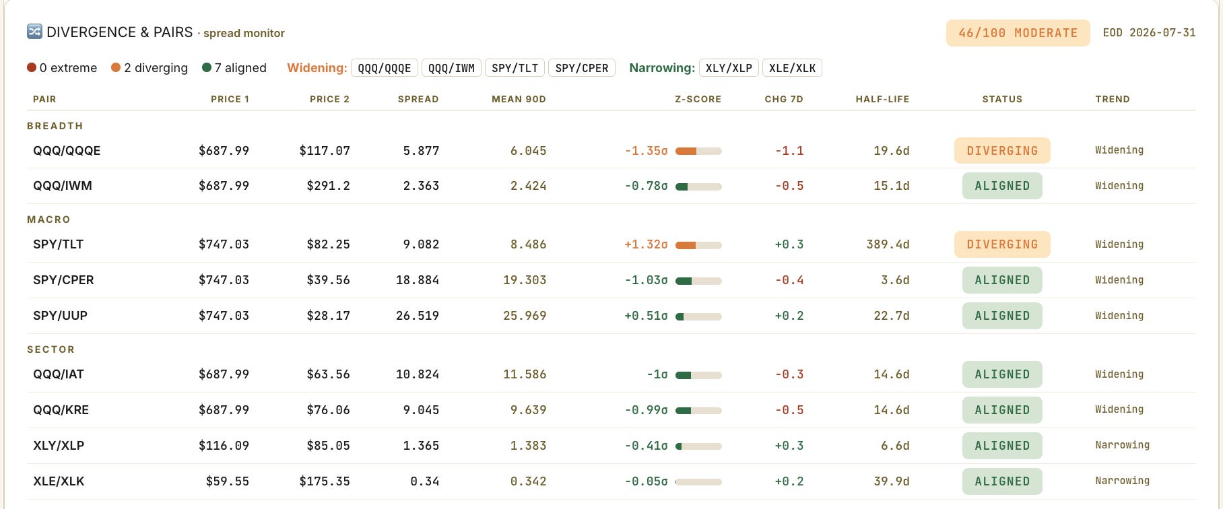Sort by the CHG 7D column header
1223x509 pixels.
[784, 99]
